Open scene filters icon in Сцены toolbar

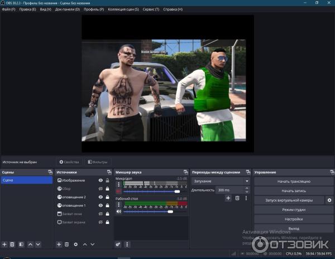(21, 245)
